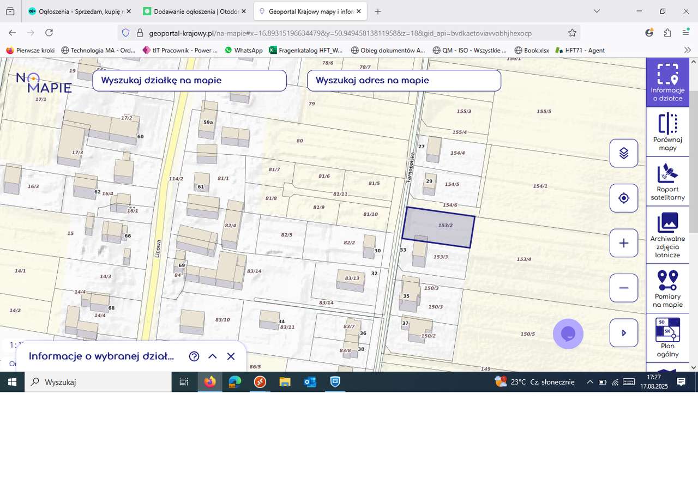The width and height of the screenshot is (698, 485).
Task: Open Outlook from the taskbar
Action: (x=310, y=382)
